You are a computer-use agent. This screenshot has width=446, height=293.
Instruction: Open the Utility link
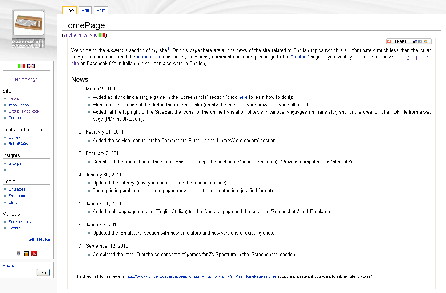(x=13, y=202)
